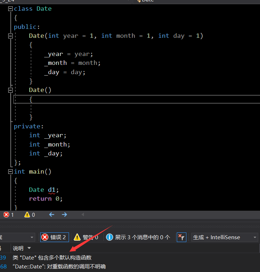Go to next issue with right arrow

point(64,215)
